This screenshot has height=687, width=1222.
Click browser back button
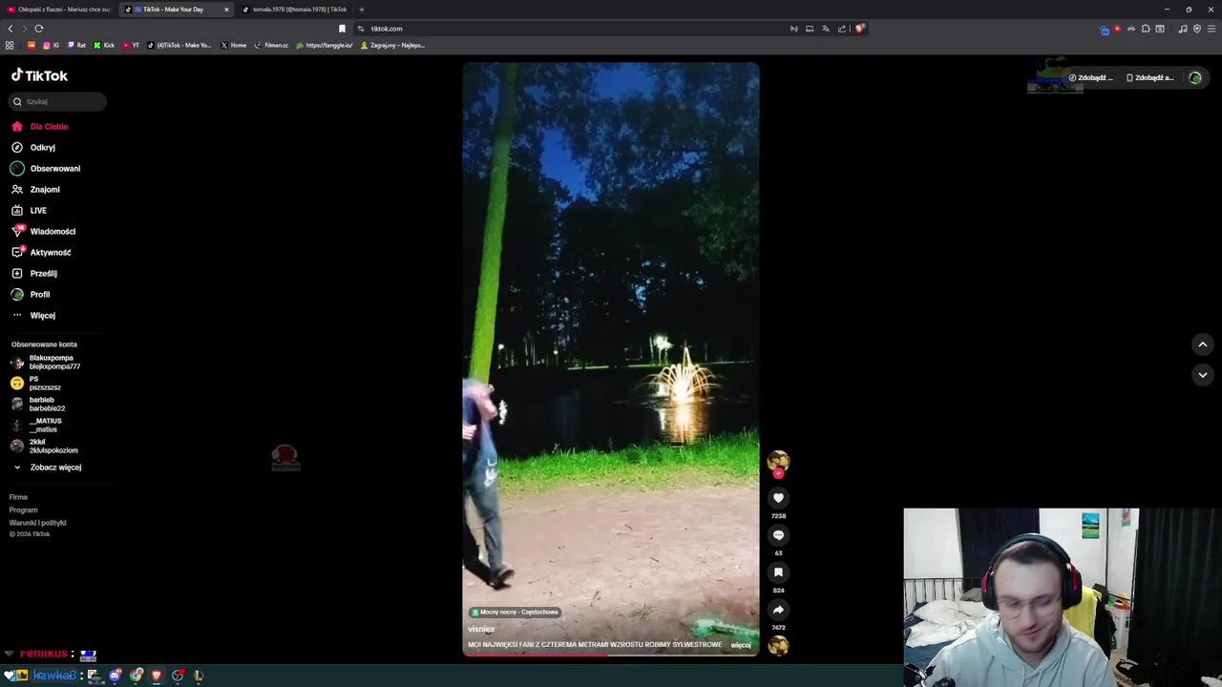[11, 29]
